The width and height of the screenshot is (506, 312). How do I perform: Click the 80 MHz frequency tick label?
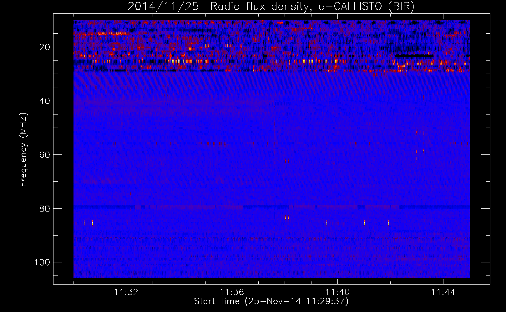pyautogui.click(x=45, y=208)
